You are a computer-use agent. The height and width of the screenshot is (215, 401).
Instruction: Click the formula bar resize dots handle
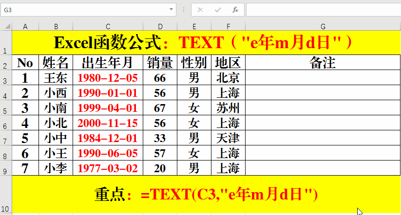click(x=184, y=10)
